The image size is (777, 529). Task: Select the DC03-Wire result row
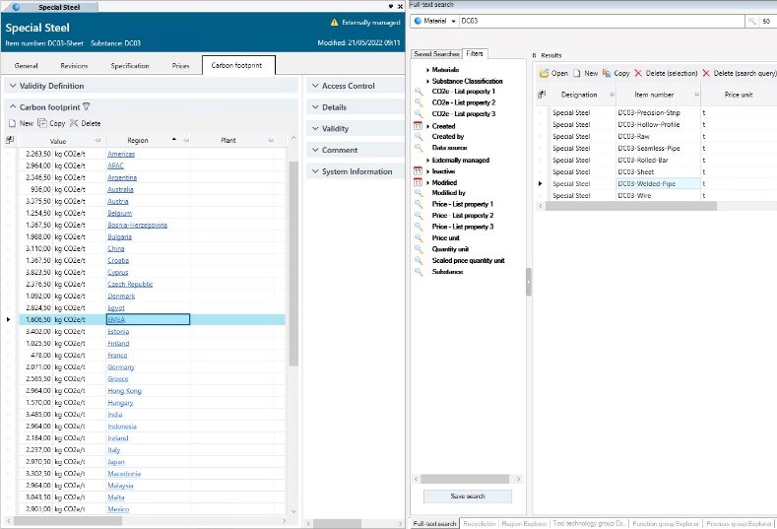[x=657, y=196]
